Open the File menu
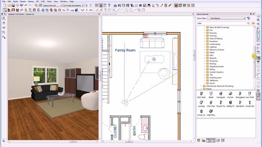The image size is (262, 147). (x=4, y=1)
